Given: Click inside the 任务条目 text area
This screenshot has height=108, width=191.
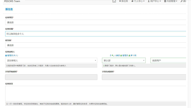Looking at the screenshot, I should [x=95, y=93].
